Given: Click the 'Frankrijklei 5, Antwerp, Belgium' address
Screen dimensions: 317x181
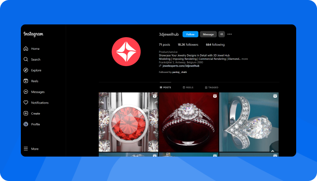Looking at the screenshot, I should click(181, 62).
